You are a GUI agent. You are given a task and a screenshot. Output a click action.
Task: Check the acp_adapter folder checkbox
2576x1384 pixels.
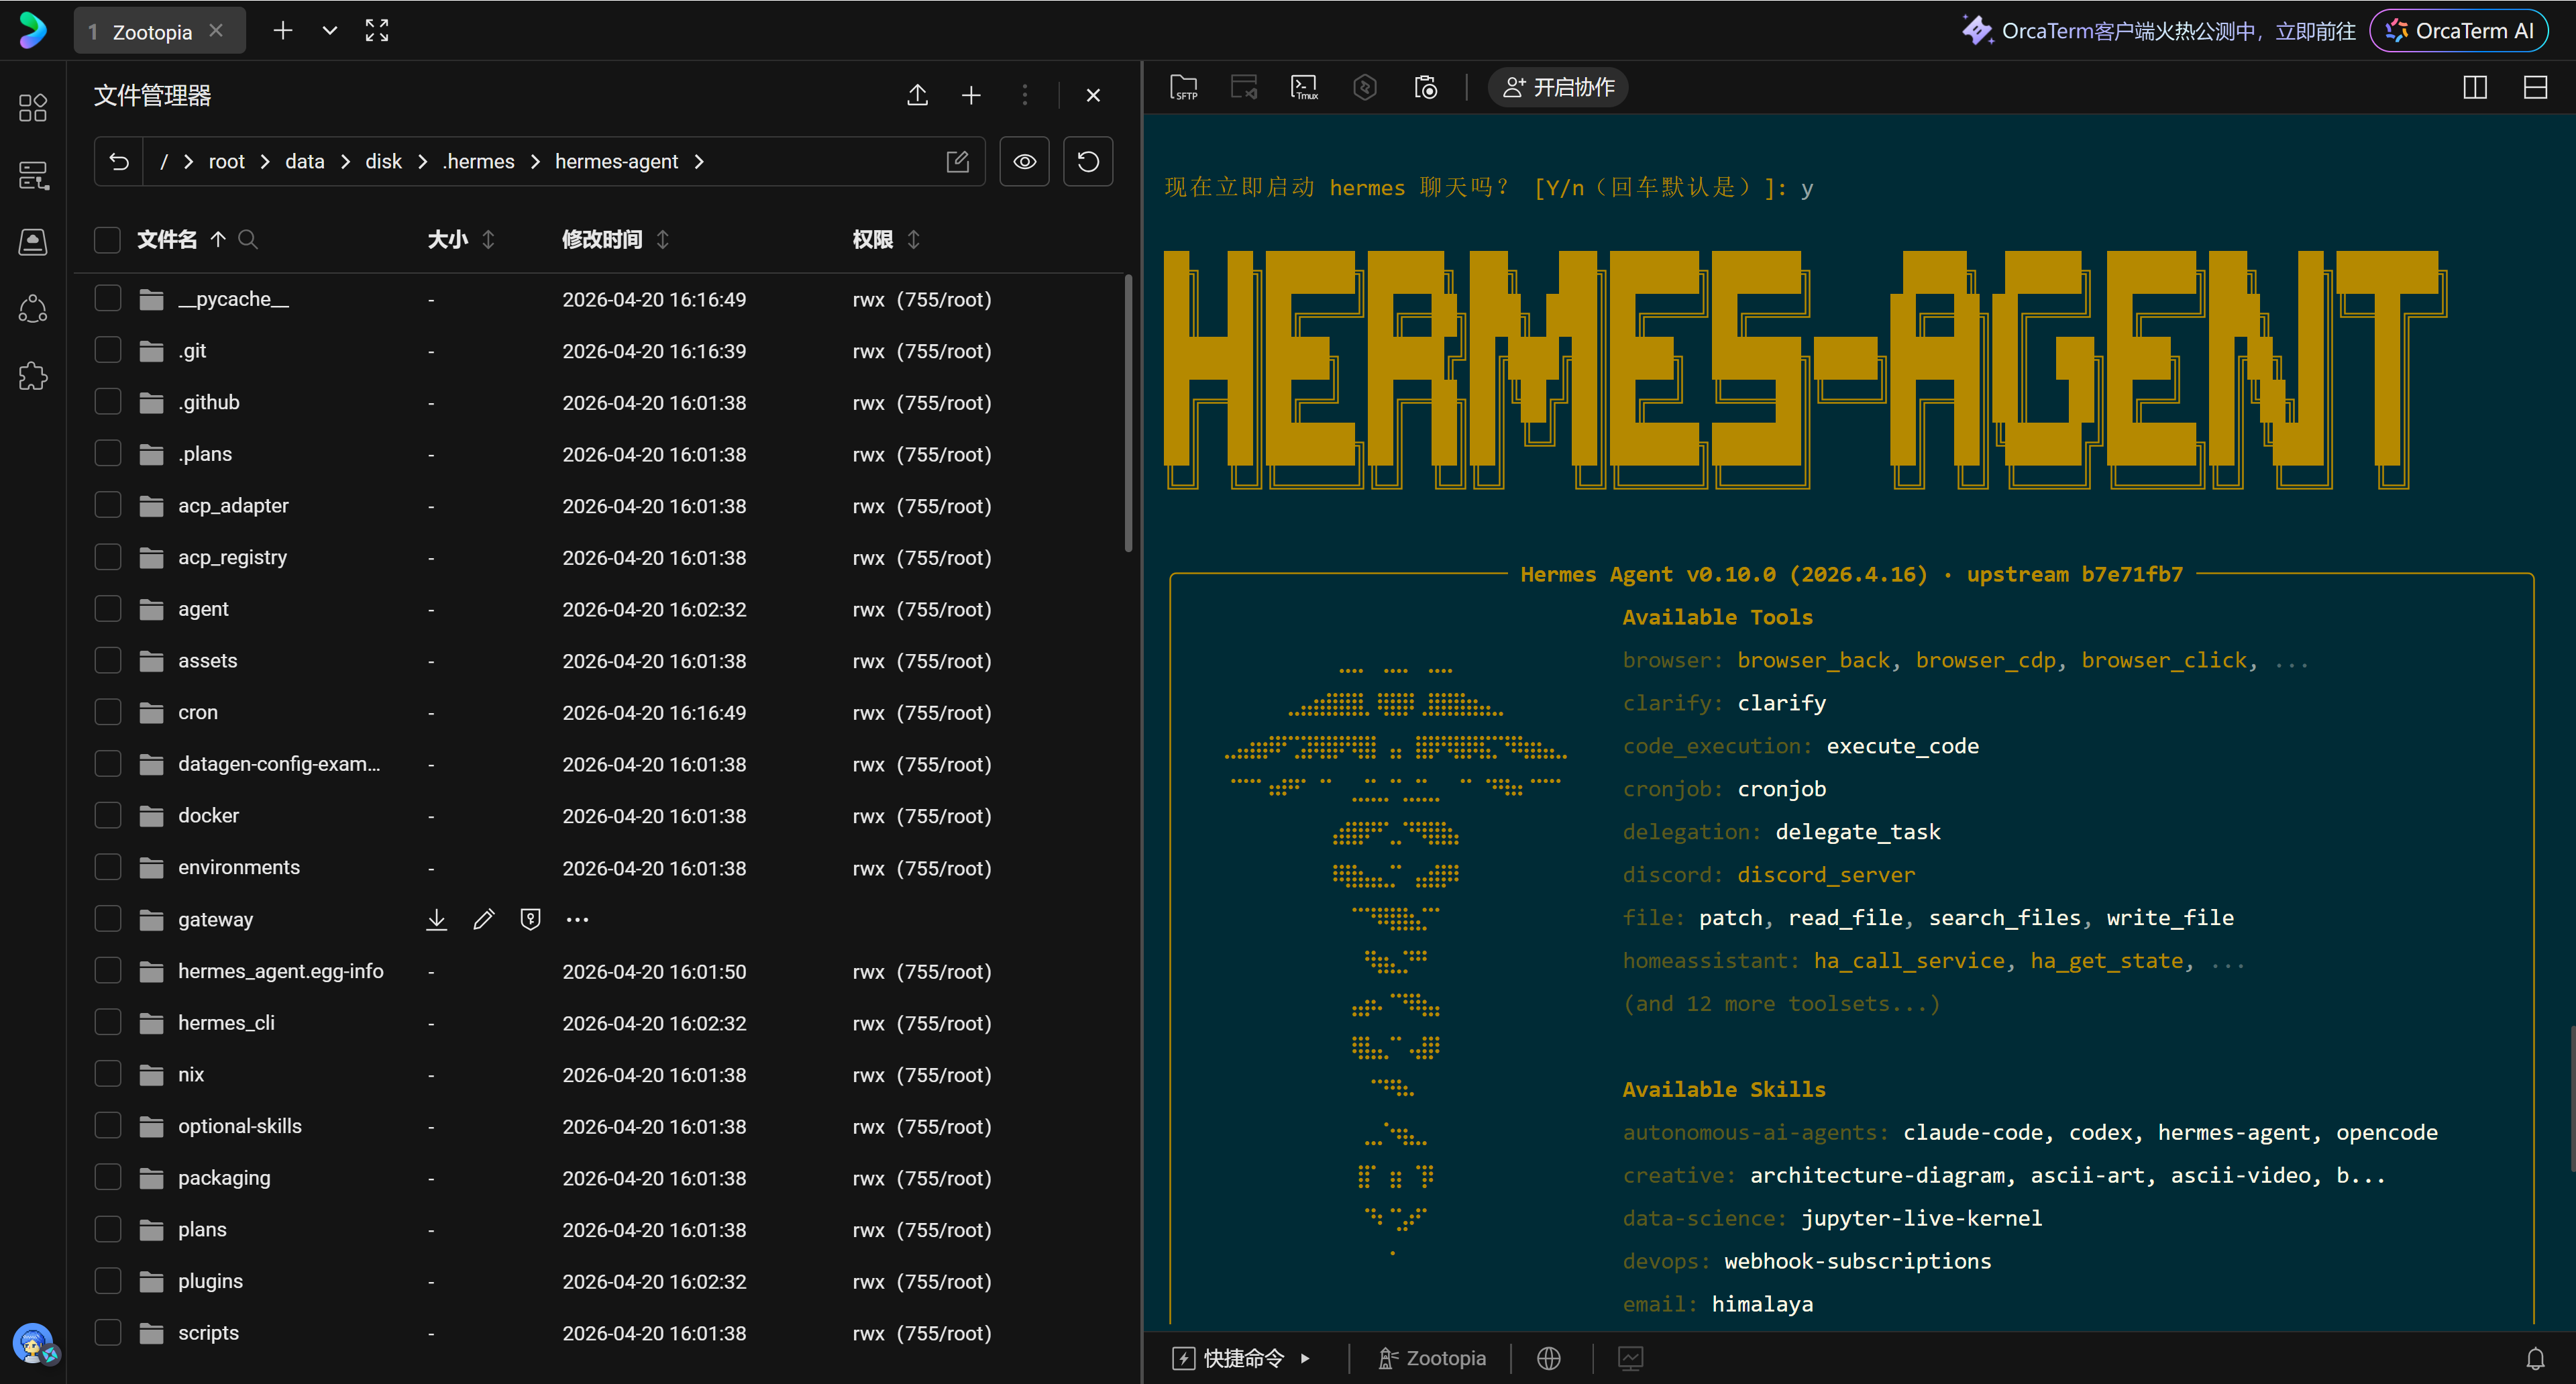tap(107, 506)
